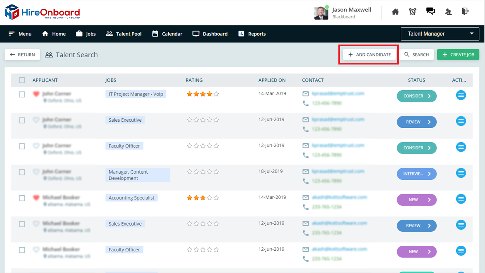Viewport: 485px width, 273px height.
Task: Tick checkbox for Accounting Specialist applicant
Action: coord(22,198)
